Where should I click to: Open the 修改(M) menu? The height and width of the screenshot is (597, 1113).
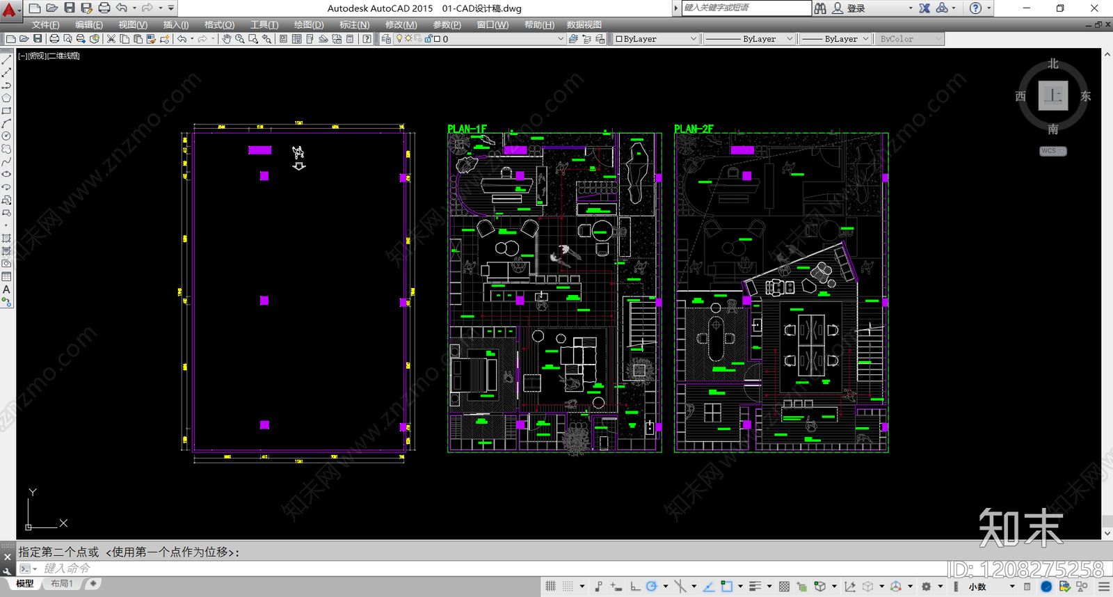pos(401,24)
